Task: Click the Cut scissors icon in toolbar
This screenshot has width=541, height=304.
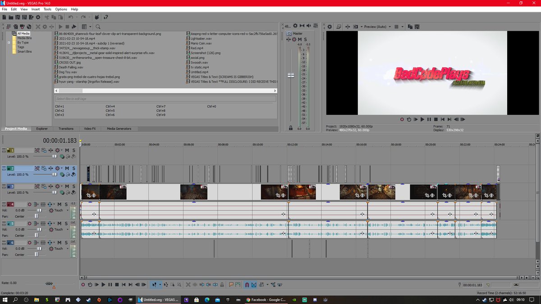Action: [47, 17]
